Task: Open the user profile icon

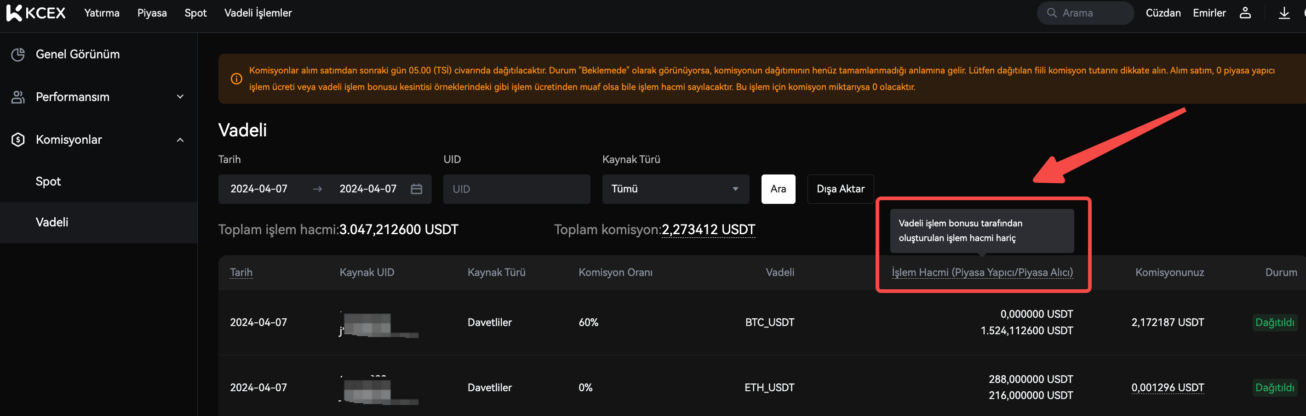Action: tap(1245, 13)
